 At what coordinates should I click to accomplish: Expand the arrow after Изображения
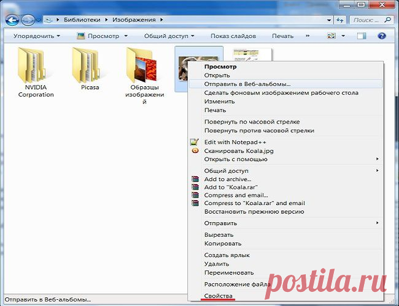[161, 20]
